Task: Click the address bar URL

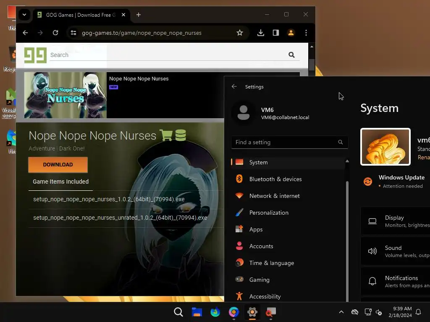Action: 142,33
